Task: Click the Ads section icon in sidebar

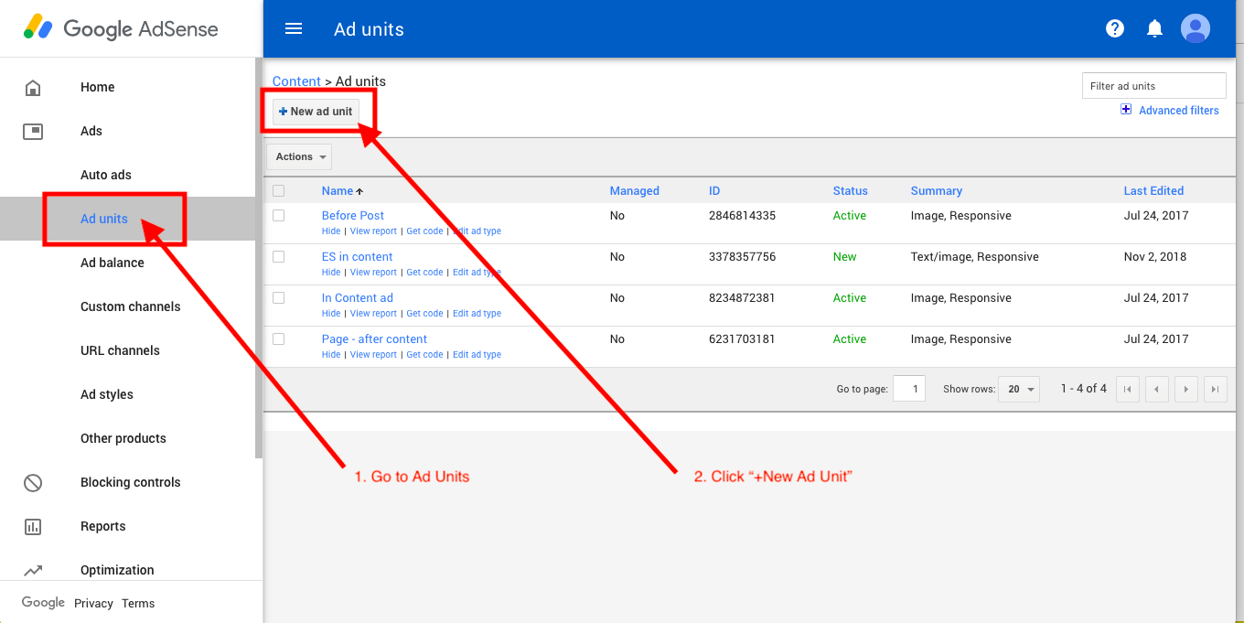Action: (33, 132)
